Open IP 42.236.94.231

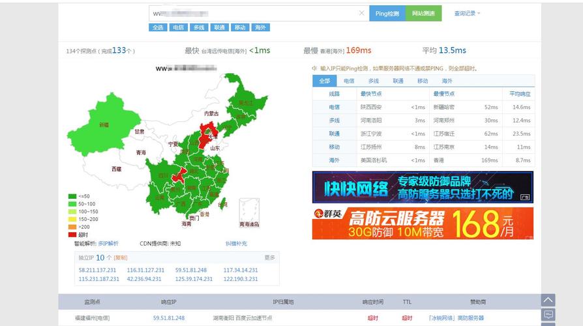pos(144,279)
